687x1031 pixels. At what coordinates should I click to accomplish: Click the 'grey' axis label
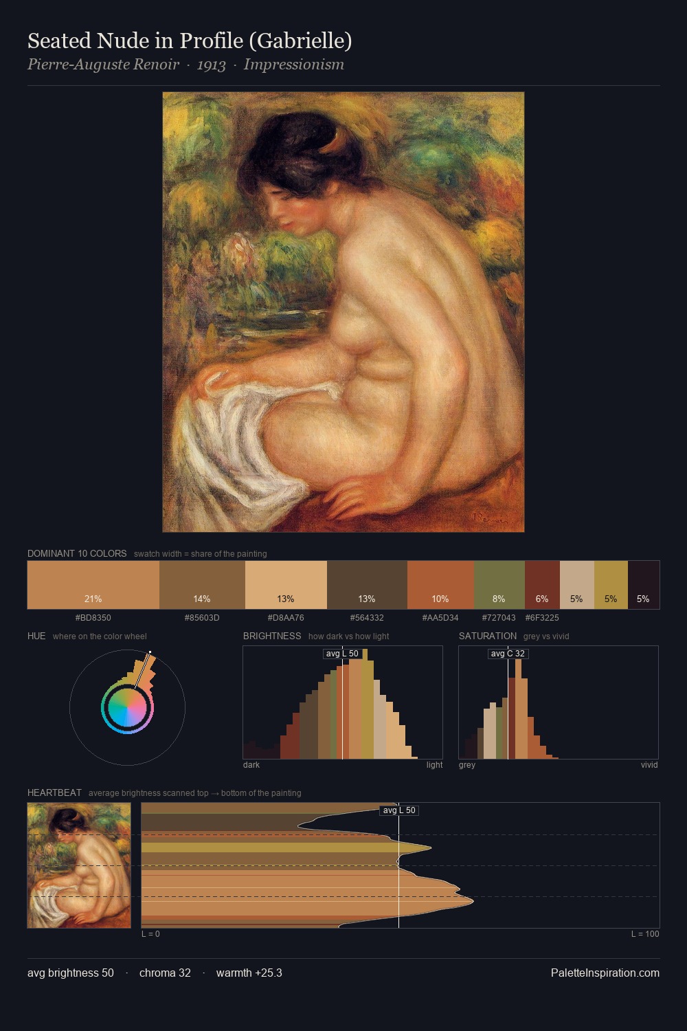click(467, 765)
